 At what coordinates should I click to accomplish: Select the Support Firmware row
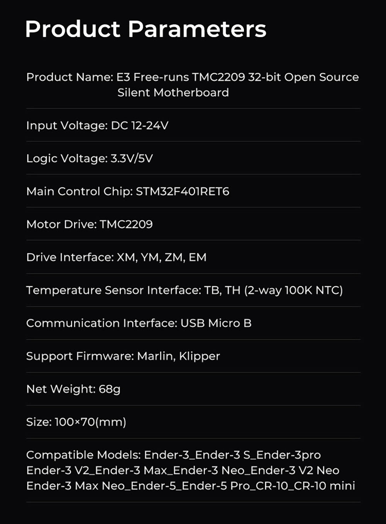[123, 356]
